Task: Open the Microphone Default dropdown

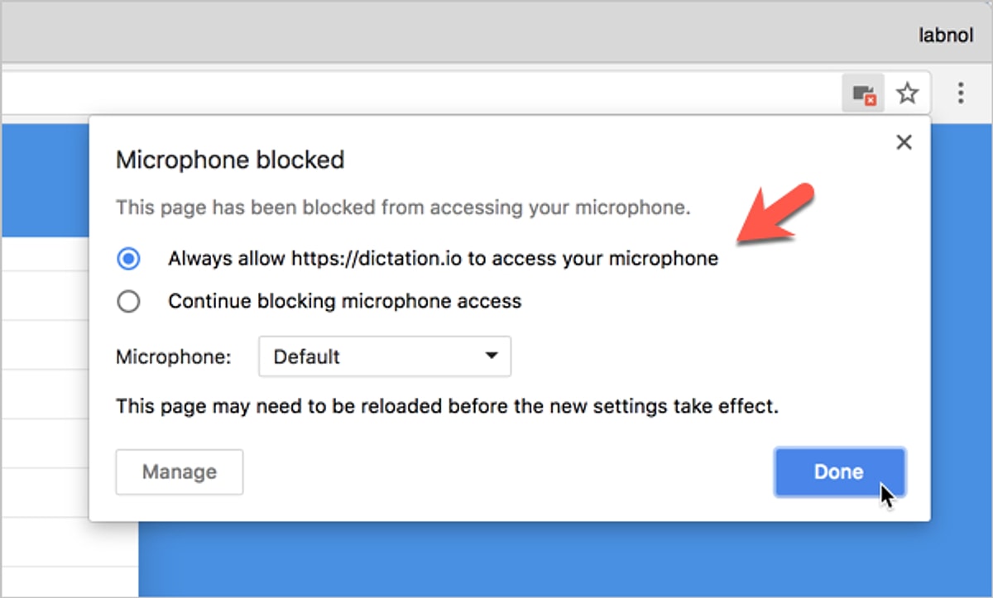Action: 384,357
